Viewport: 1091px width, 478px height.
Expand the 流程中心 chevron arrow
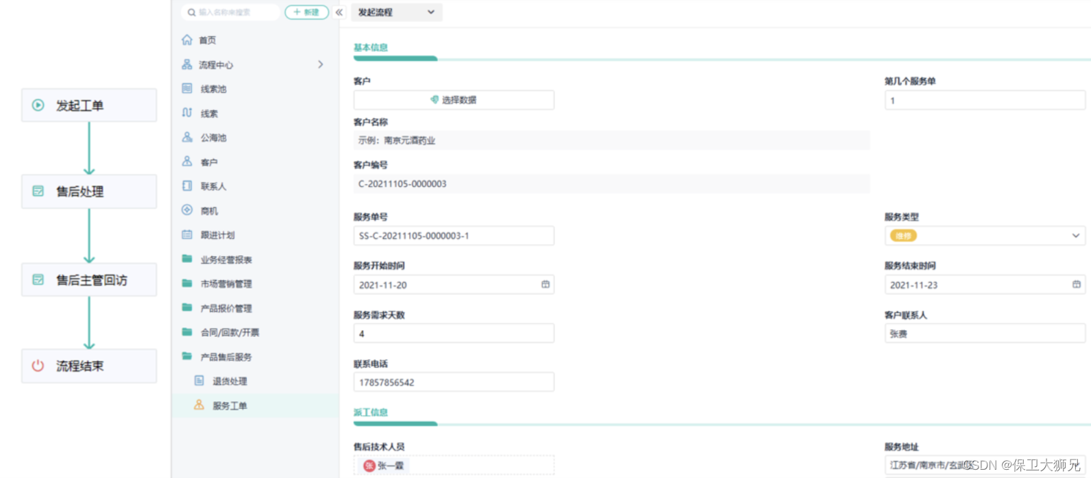pyautogui.click(x=321, y=64)
